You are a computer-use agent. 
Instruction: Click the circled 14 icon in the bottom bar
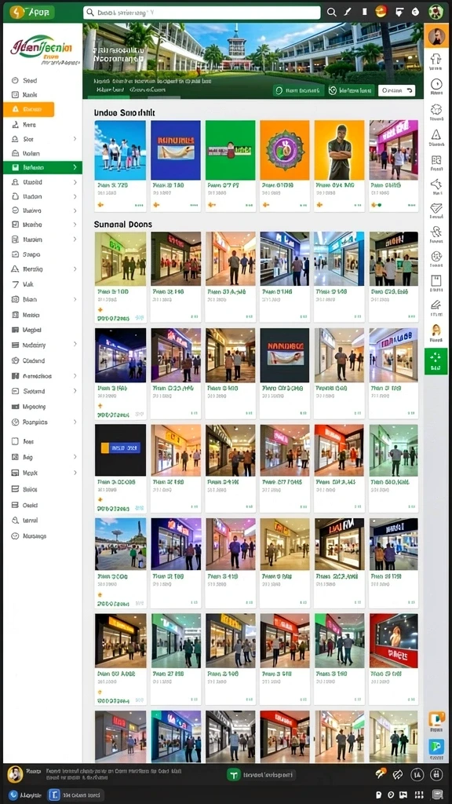pos(417,775)
